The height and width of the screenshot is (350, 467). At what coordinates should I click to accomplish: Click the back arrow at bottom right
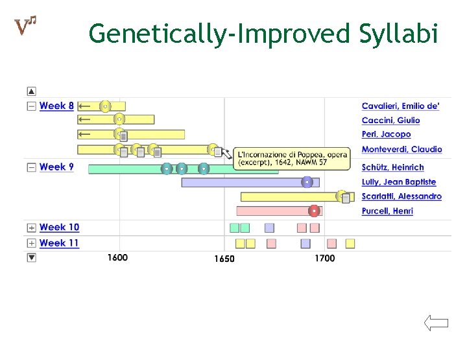click(437, 323)
